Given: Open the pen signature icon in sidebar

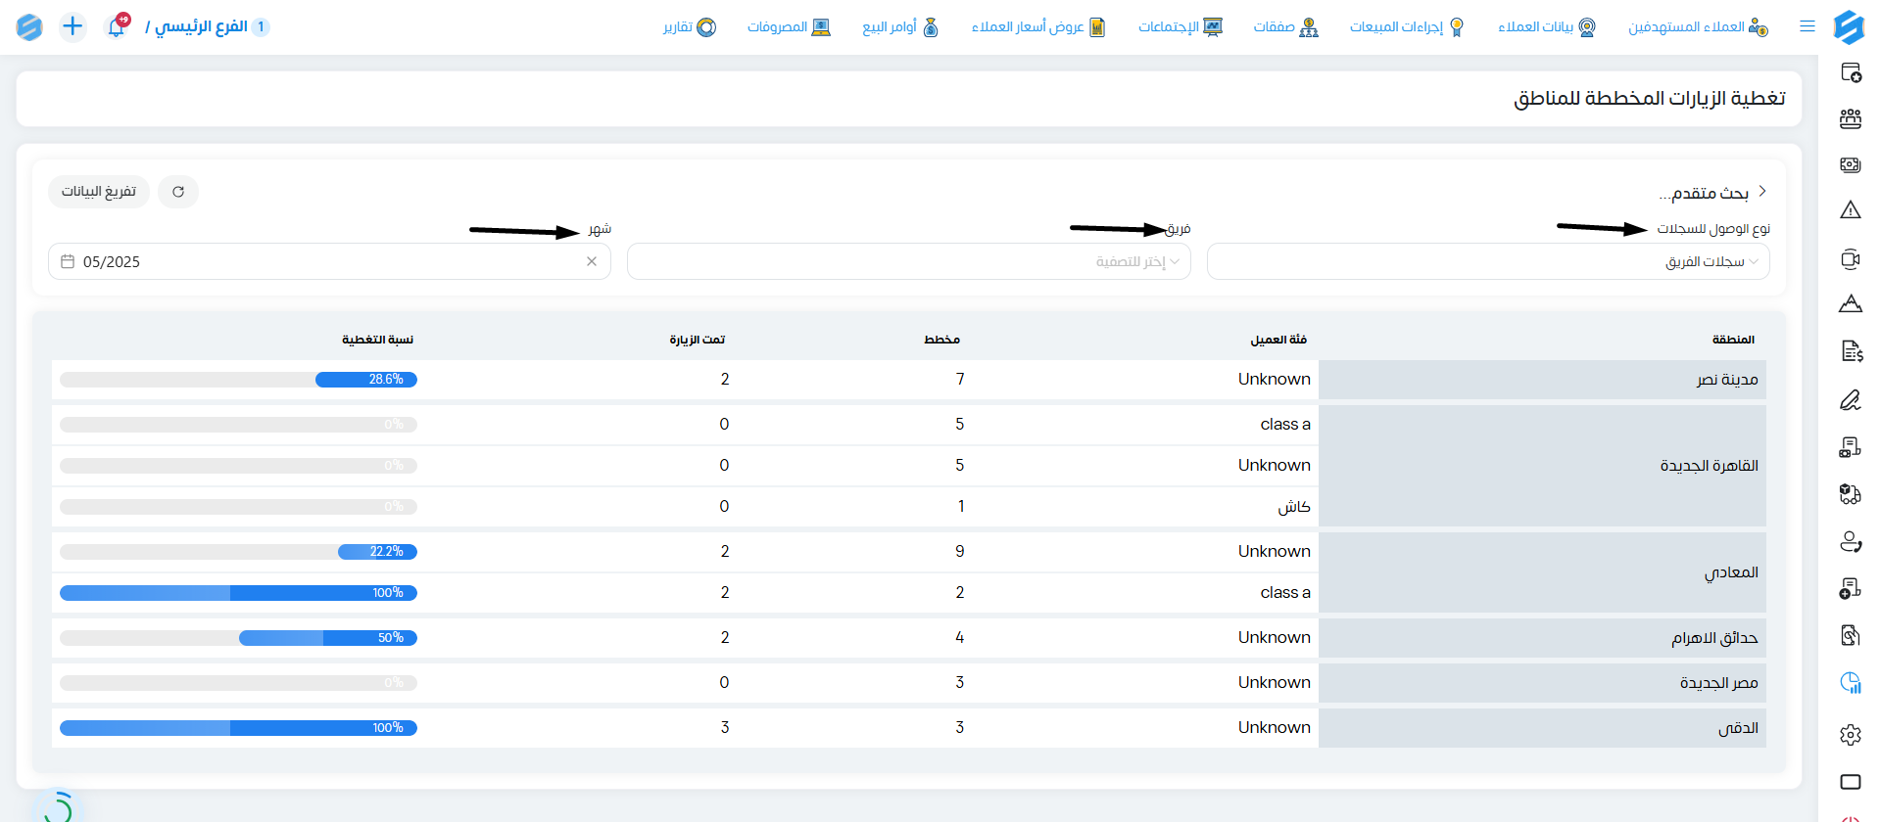Looking at the screenshot, I should point(1851,399).
